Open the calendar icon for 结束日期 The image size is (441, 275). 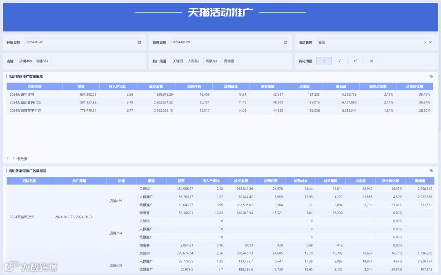(285, 42)
